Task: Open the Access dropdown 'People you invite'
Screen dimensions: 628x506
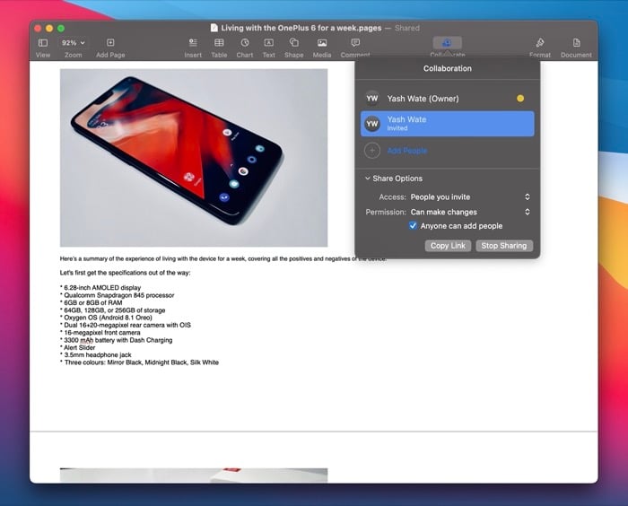Action: [x=471, y=197]
